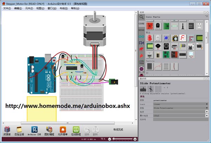
Task: Click the parts bin scroll up arrow
Action: point(207,22)
